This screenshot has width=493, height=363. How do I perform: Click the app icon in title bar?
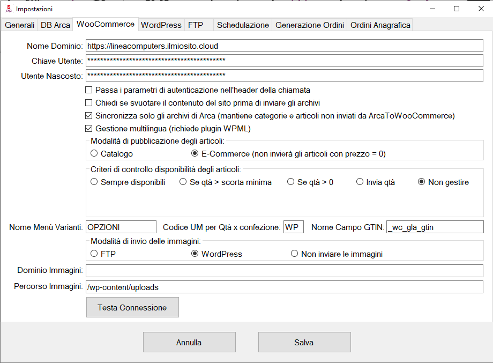coord(8,9)
